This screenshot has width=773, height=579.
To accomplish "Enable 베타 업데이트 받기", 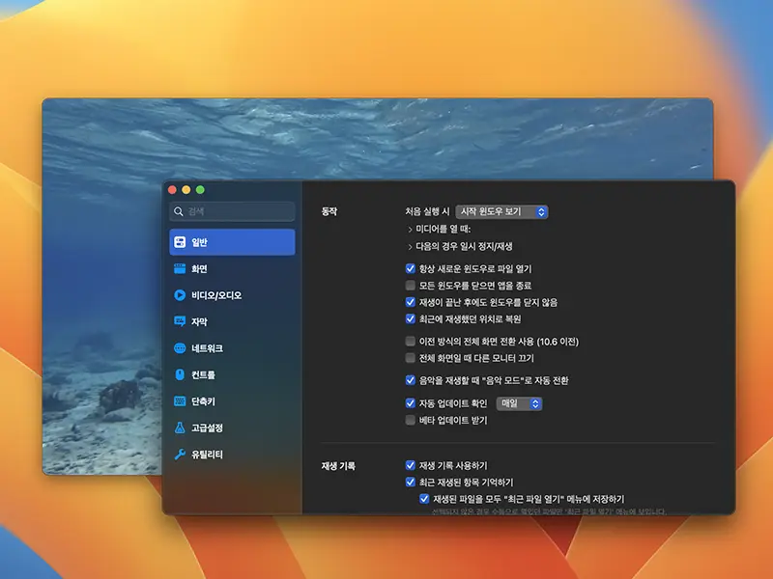I will coord(410,420).
